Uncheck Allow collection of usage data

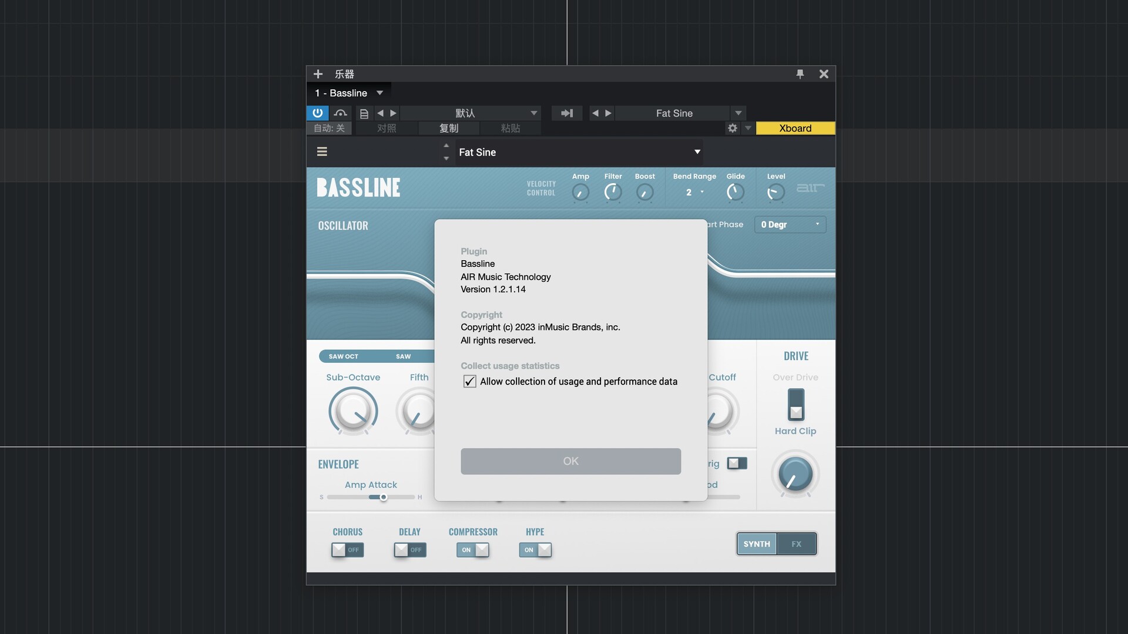pyautogui.click(x=469, y=382)
